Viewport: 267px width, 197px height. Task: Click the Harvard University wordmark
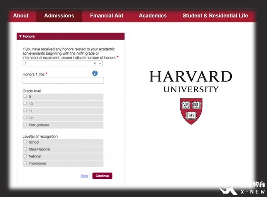(x=191, y=82)
